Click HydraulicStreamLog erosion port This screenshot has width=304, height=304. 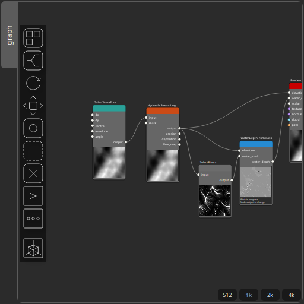click(179, 134)
